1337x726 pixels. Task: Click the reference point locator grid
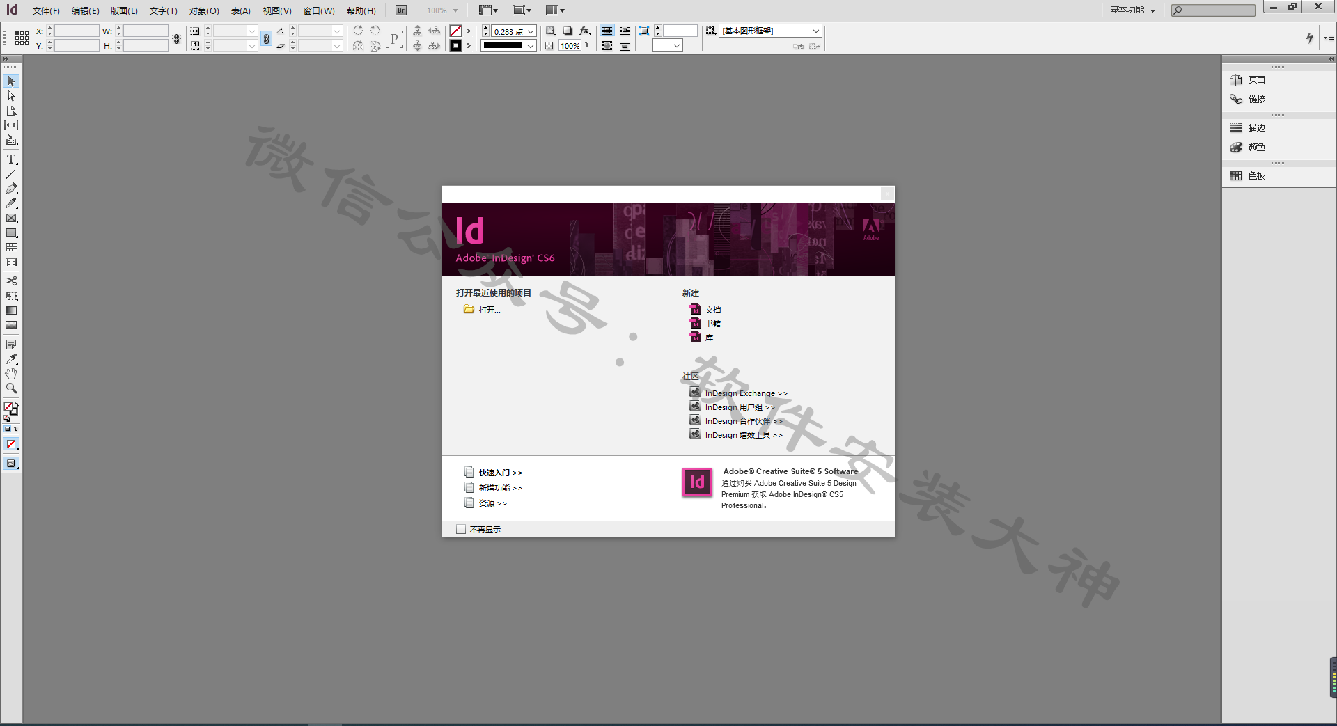(x=22, y=38)
